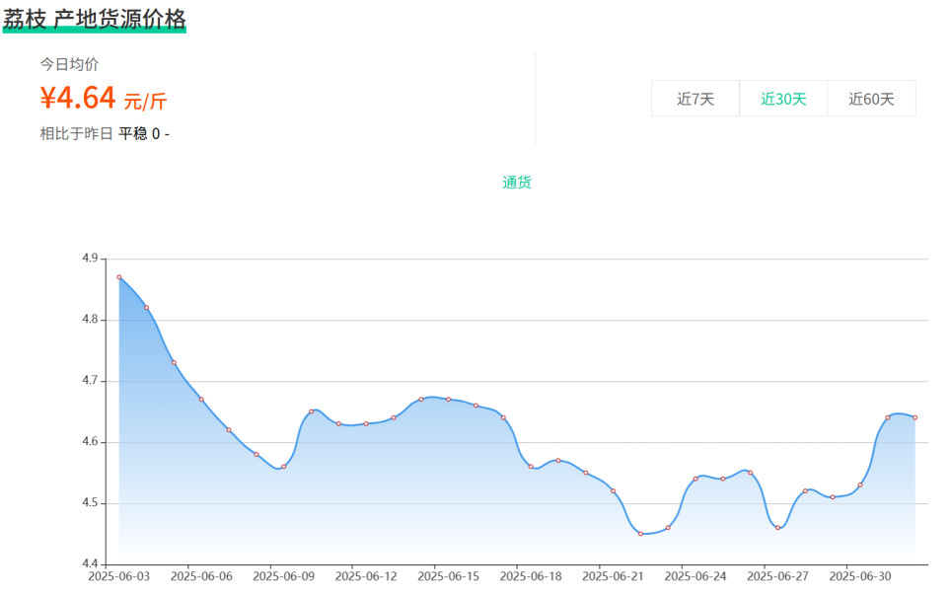The image size is (950, 594).
Task: Click the data point marker at 2025-06-21
Action: coord(613,490)
